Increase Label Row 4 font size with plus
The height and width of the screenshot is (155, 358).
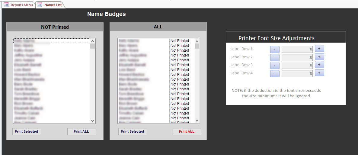(x=319, y=73)
